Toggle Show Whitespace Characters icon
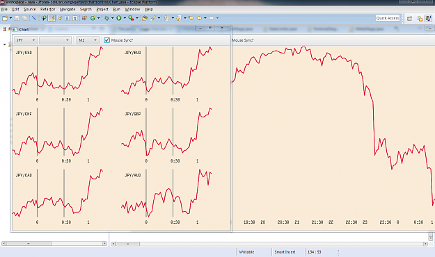 75,18
